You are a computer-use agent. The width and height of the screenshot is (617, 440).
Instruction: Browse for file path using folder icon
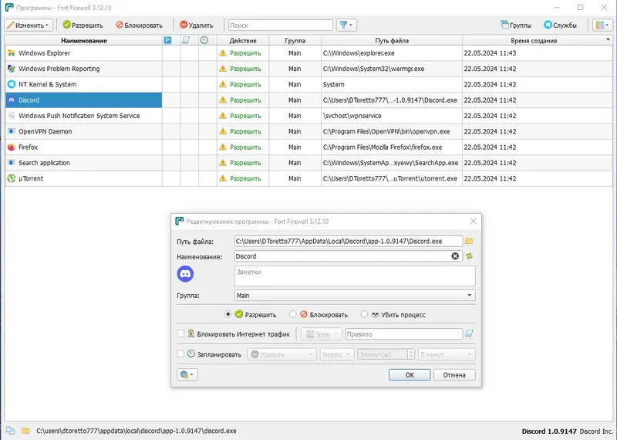[x=469, y=241]
